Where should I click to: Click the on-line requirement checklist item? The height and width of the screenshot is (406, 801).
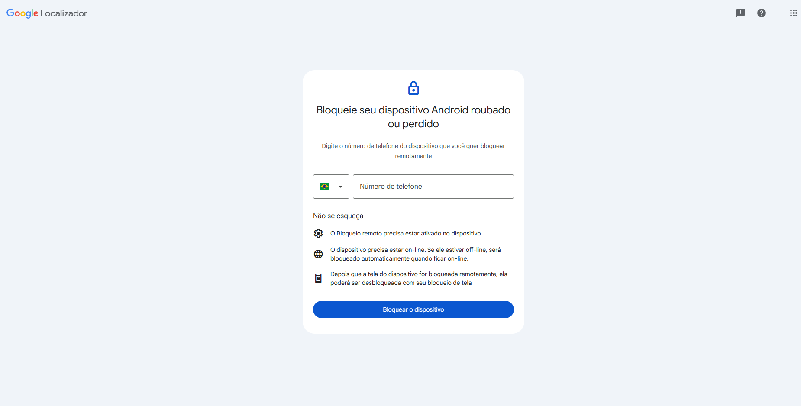point(415,254)
